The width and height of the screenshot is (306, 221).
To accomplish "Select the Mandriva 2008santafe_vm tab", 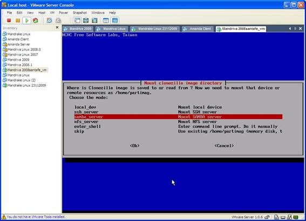I will [x=241, y=29].
